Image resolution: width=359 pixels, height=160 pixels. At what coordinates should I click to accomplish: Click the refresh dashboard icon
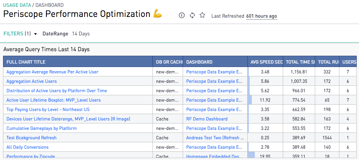(x=192, y=15)
